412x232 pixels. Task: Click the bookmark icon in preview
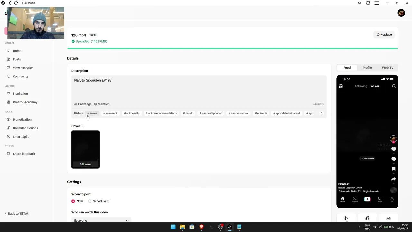tap(393, 169)
